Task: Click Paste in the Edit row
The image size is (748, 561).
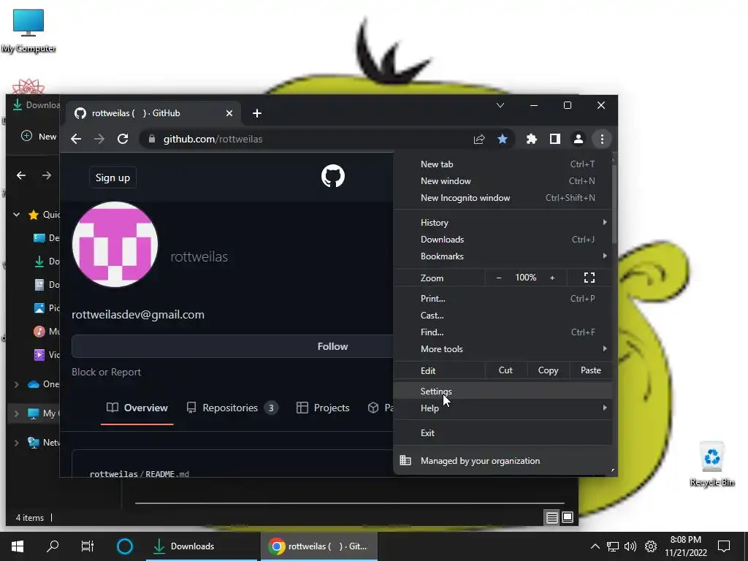Action: 590,370
